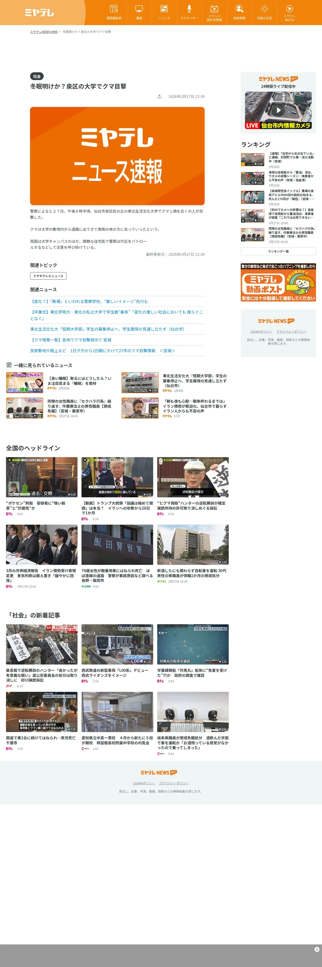The image size is (322, 967).
Task: Open 飲酒 自転車 県職員 article thumbnail
Action: pos(193,544)
